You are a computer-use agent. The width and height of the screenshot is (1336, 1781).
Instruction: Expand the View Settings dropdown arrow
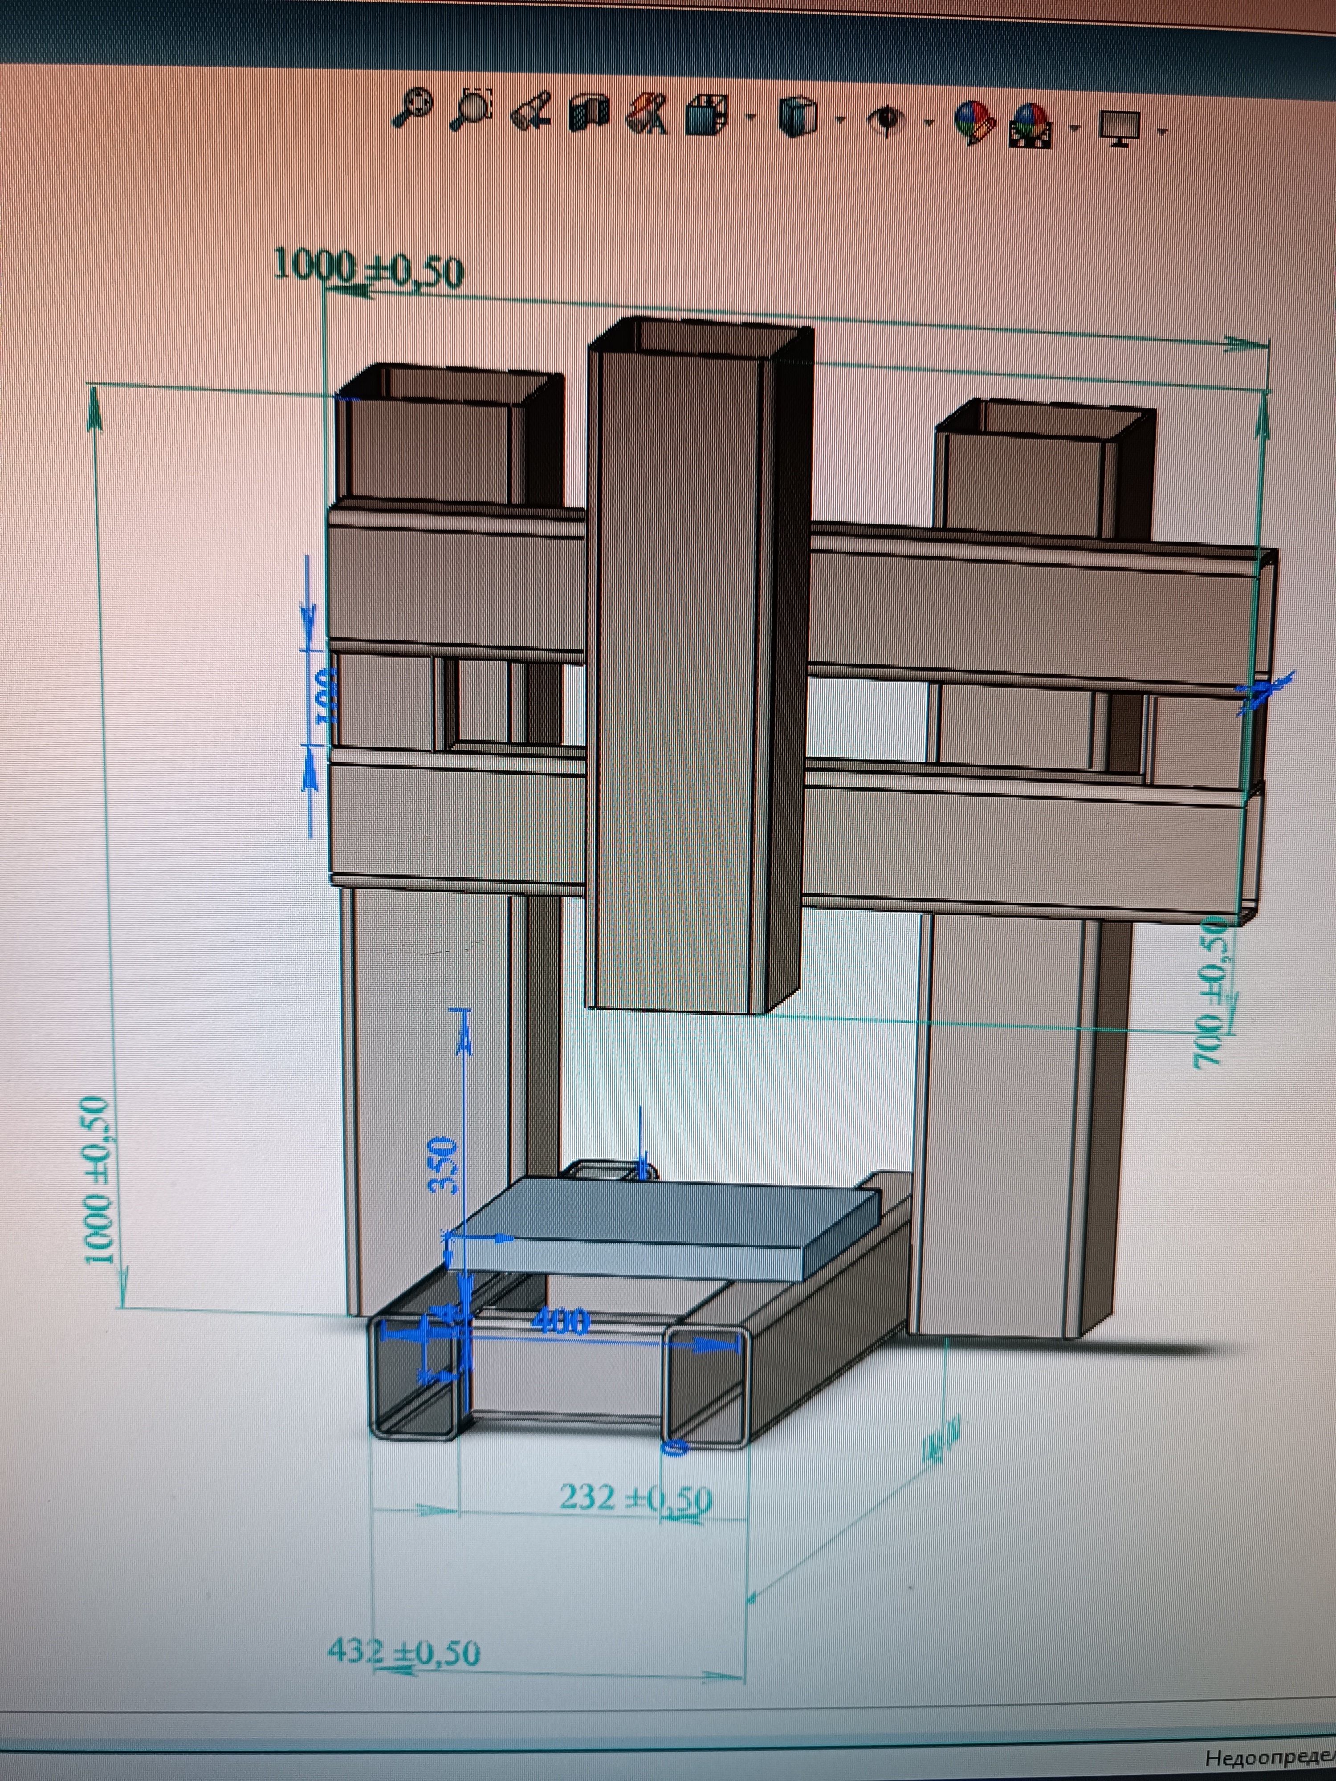click(1162, 130)
